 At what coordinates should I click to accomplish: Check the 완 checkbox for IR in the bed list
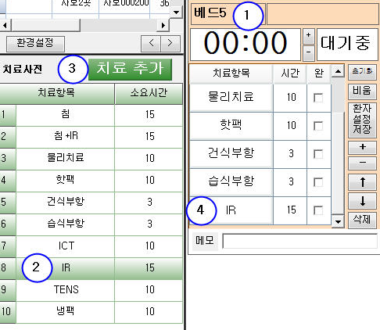(x=318, y=210)
